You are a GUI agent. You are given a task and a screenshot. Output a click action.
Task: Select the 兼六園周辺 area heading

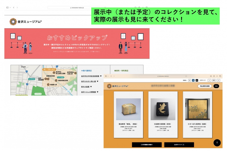pyautogui.click(x=87, y=71)
